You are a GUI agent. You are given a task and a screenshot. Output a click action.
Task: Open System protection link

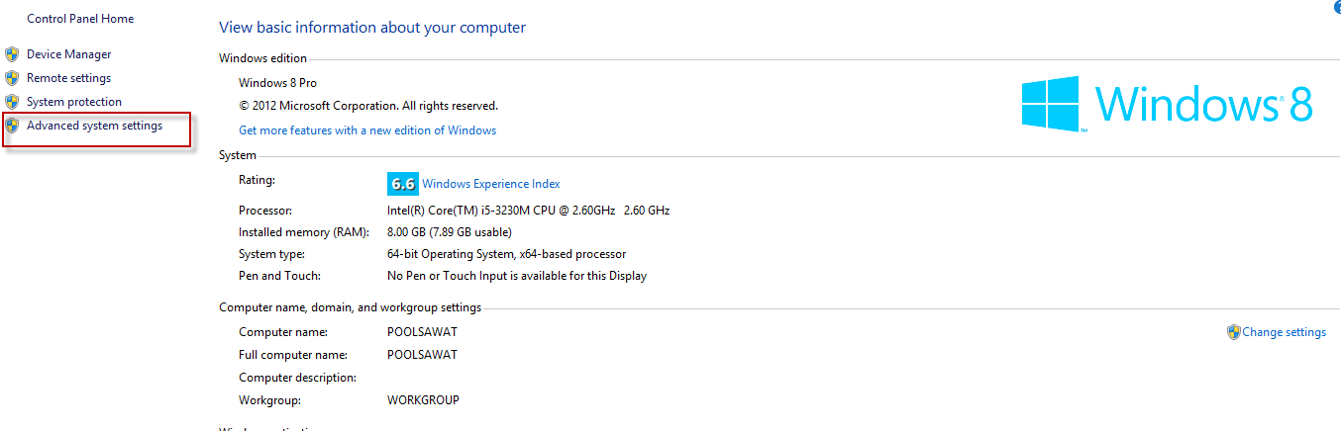click(74, 102)
